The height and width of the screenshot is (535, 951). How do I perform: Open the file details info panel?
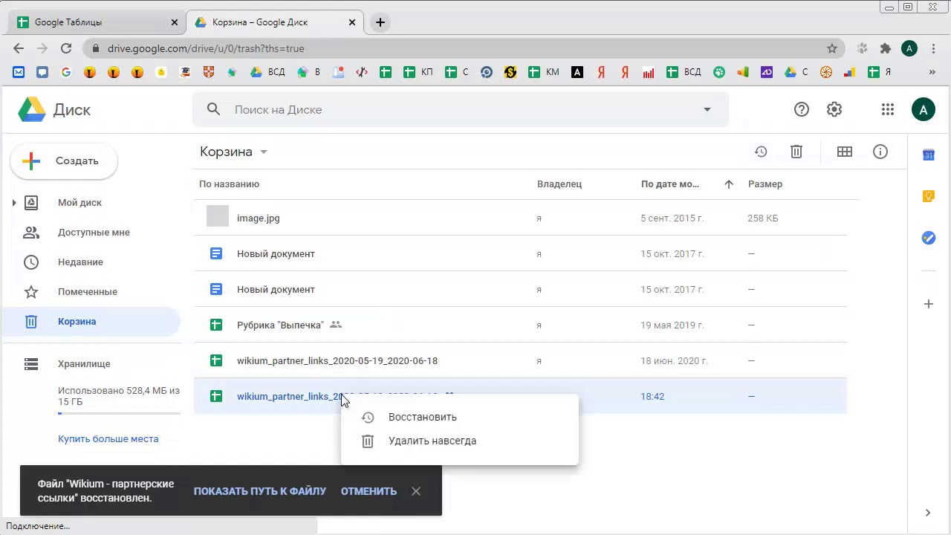pyautogui.click(x=880, y=152)
